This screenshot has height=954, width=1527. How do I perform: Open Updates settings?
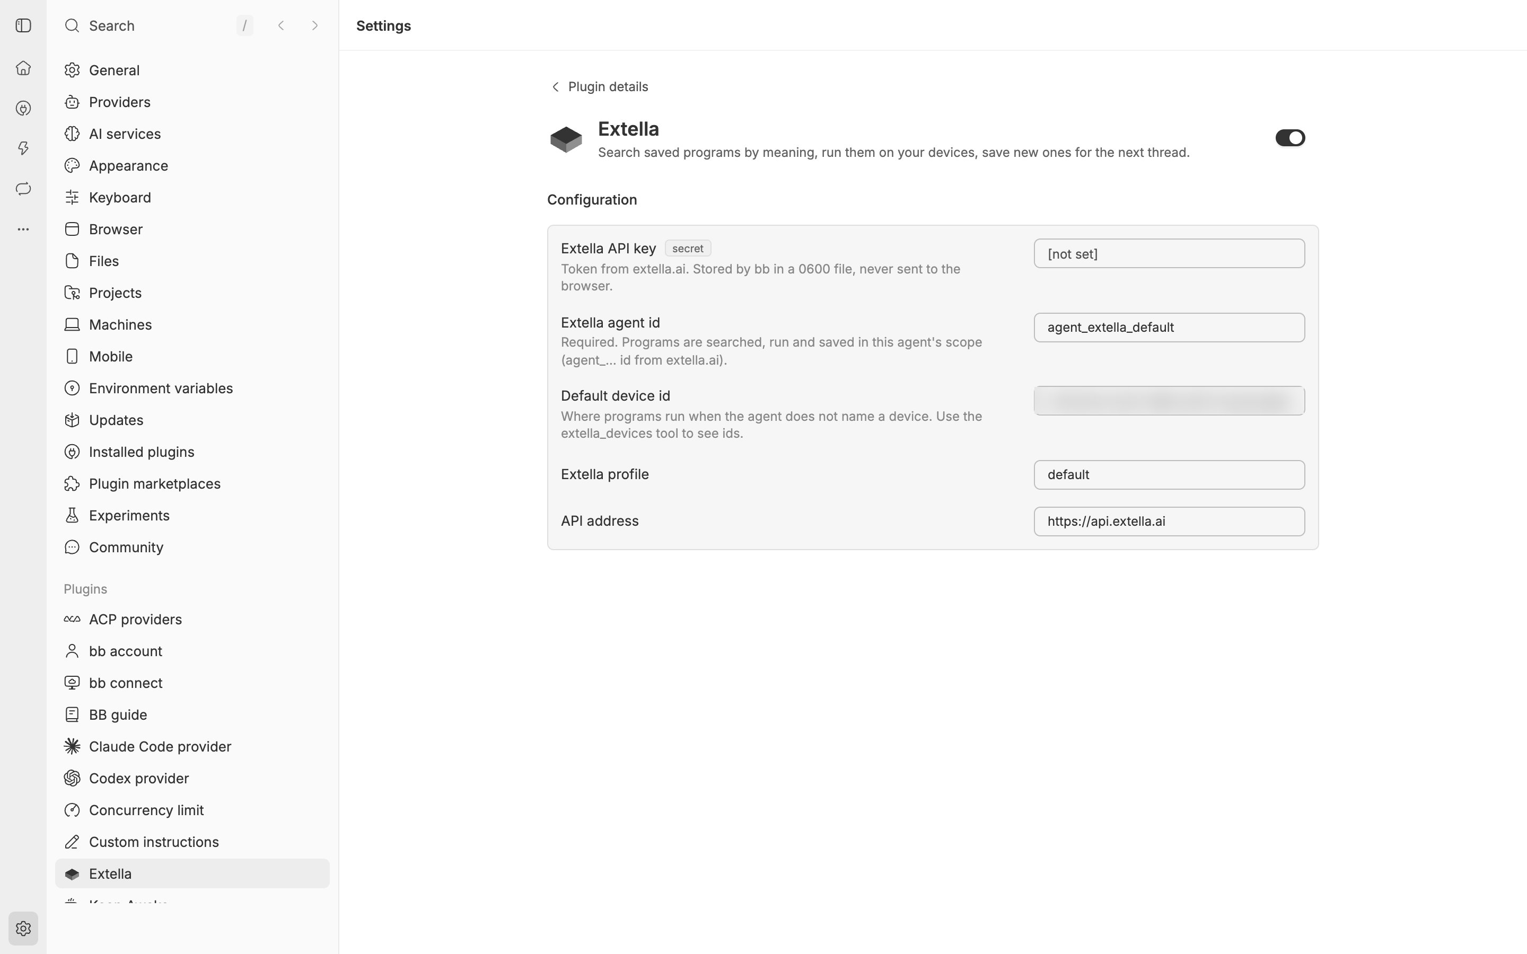(192, 420)
